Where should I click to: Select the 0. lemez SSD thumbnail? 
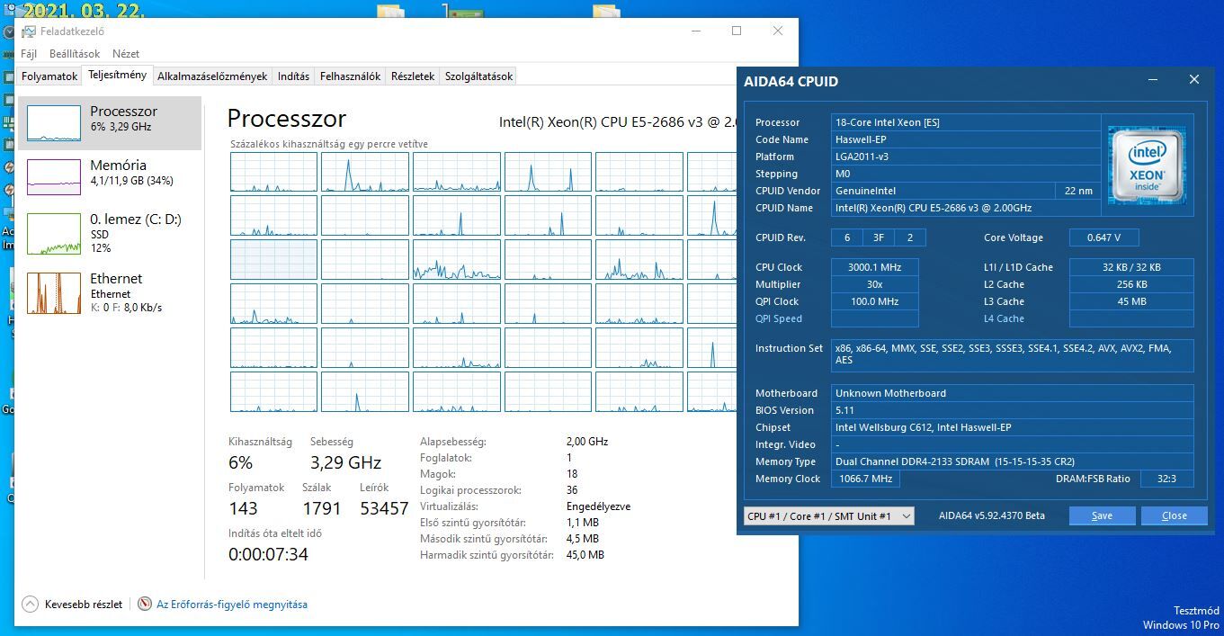pyautogui.click(x=54, y=234)
